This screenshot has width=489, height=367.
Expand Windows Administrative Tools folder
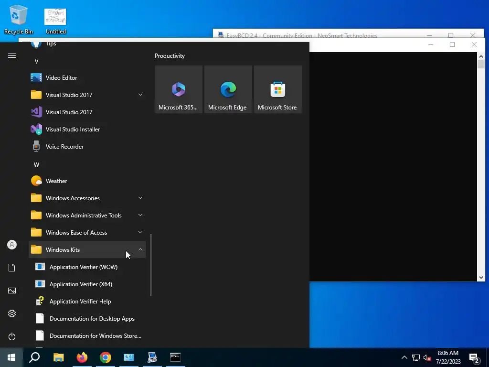[87, 216]
